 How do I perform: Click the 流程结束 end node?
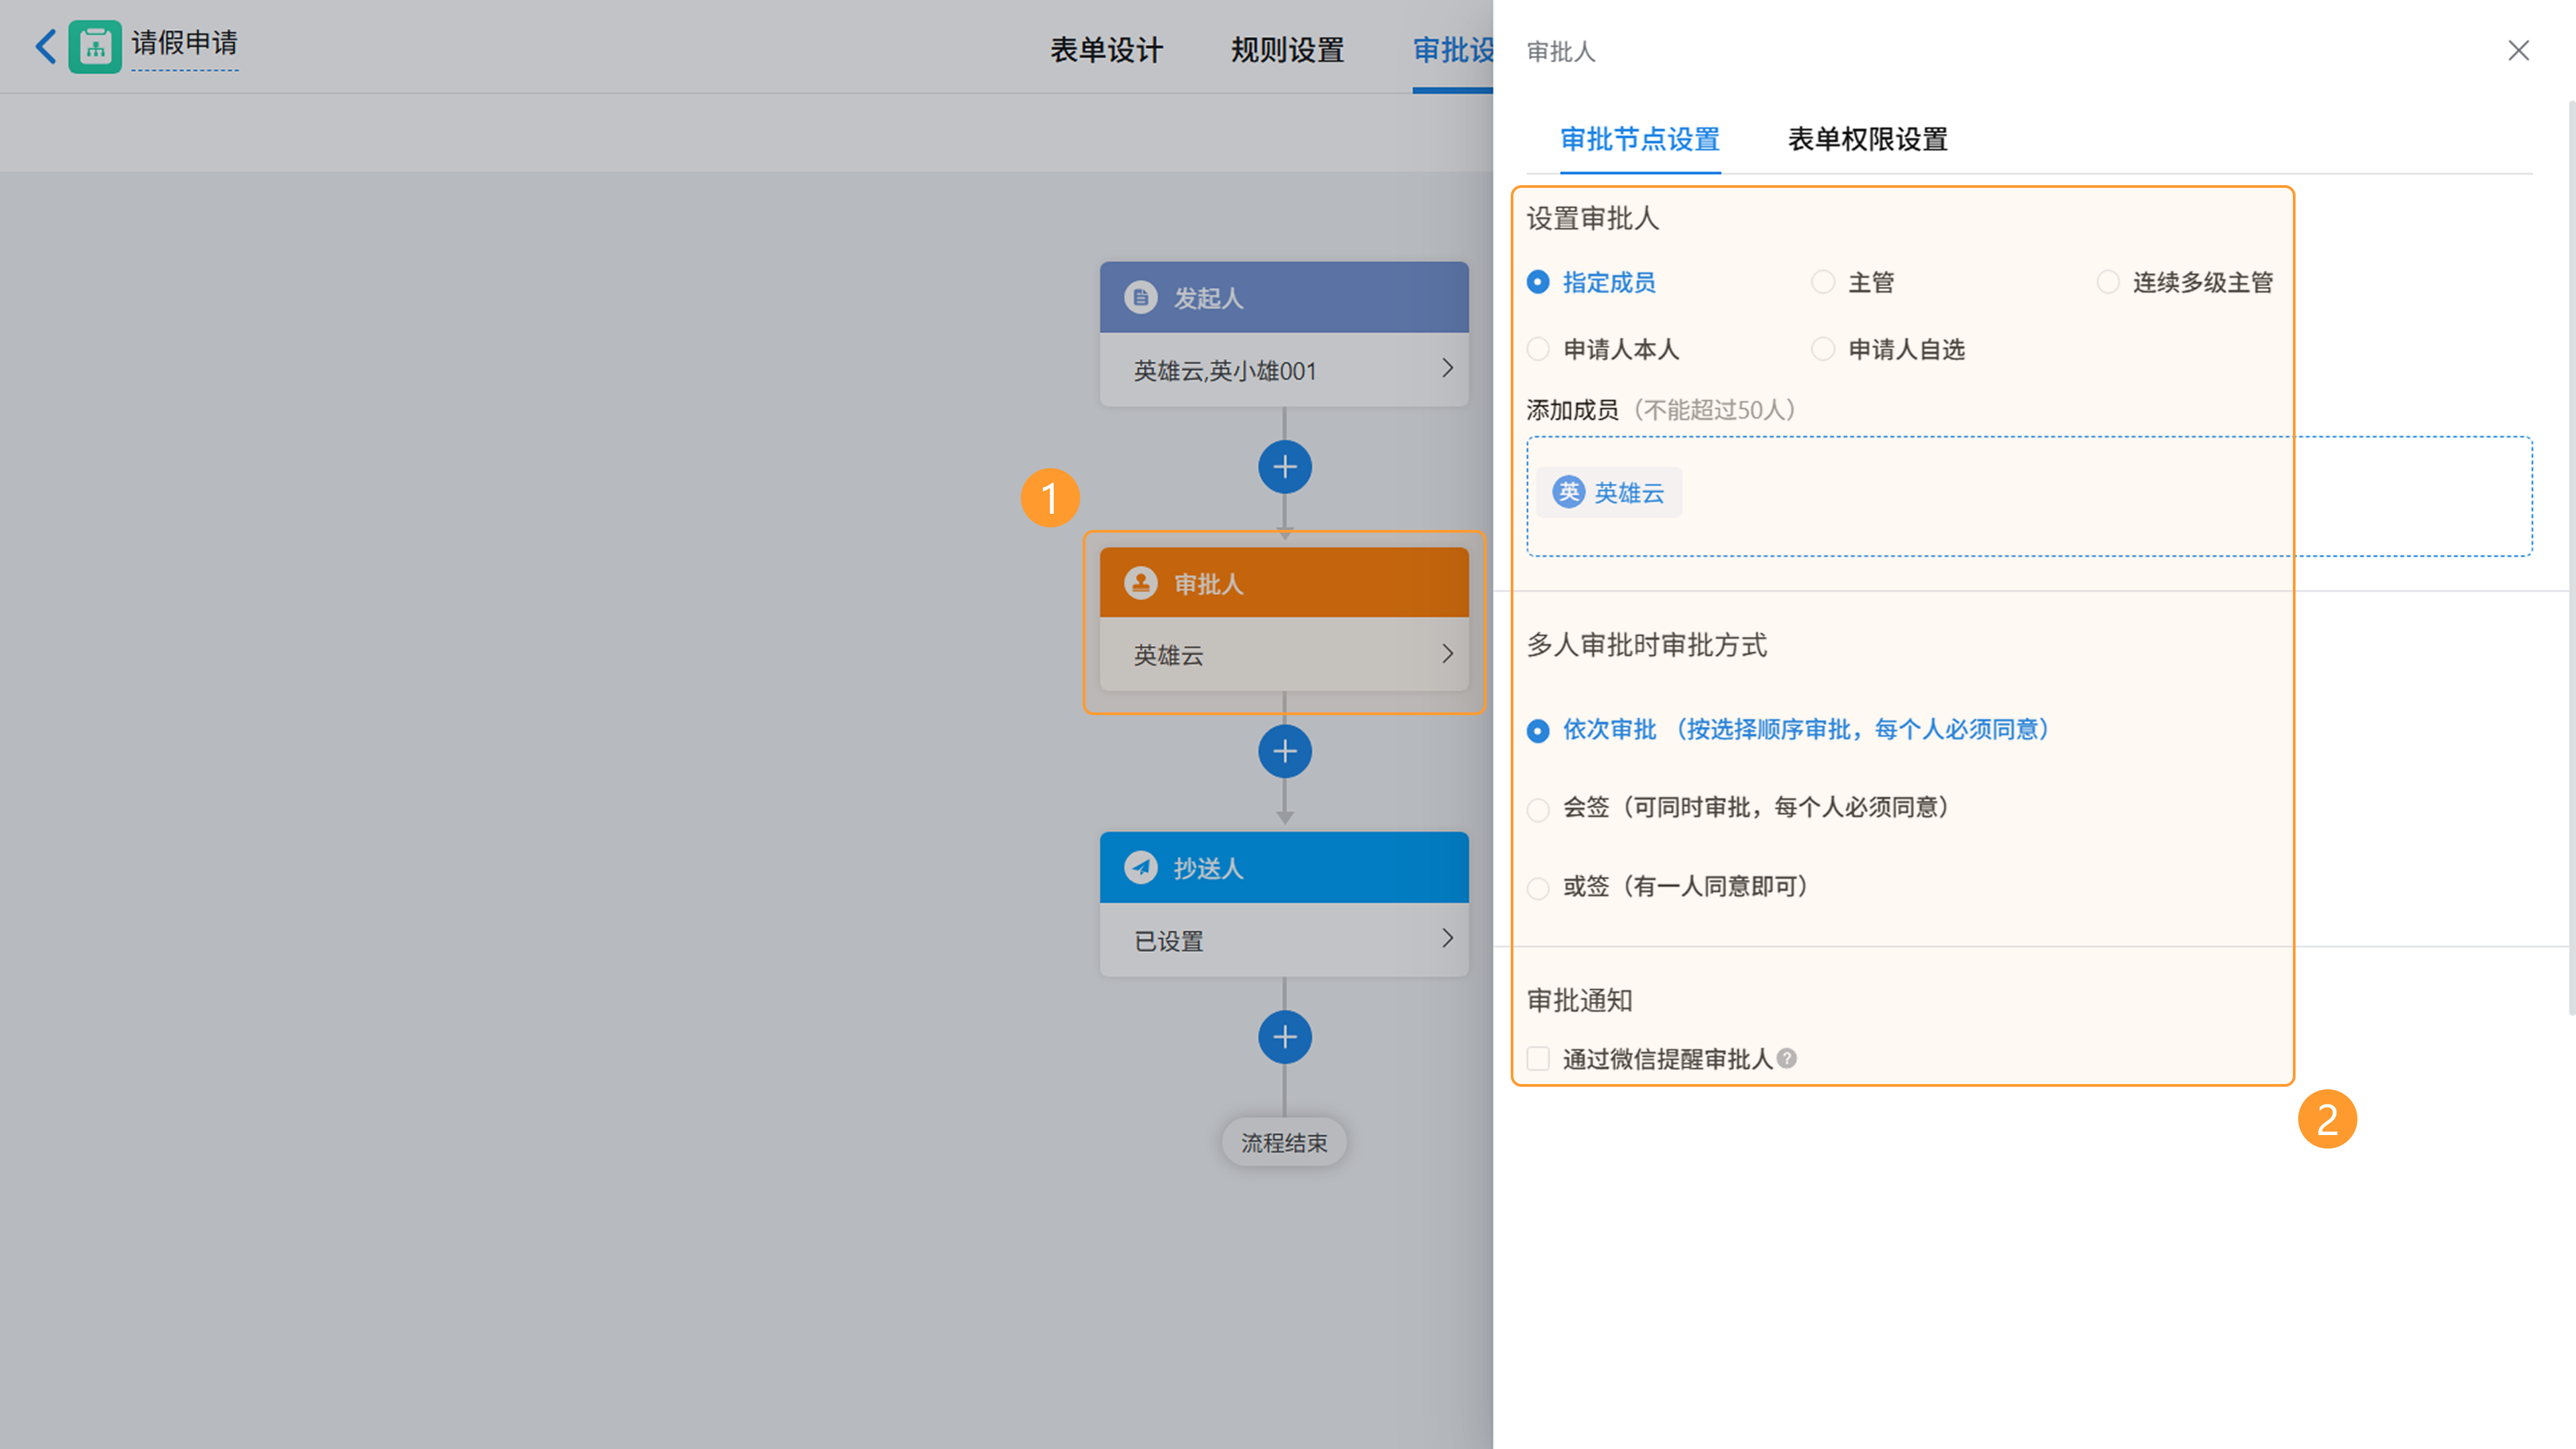(1284, 1142)
